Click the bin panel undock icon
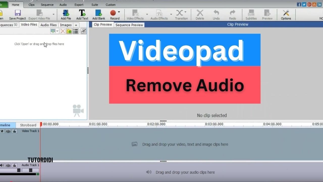 pyautogui.click(x=84, y=31)
